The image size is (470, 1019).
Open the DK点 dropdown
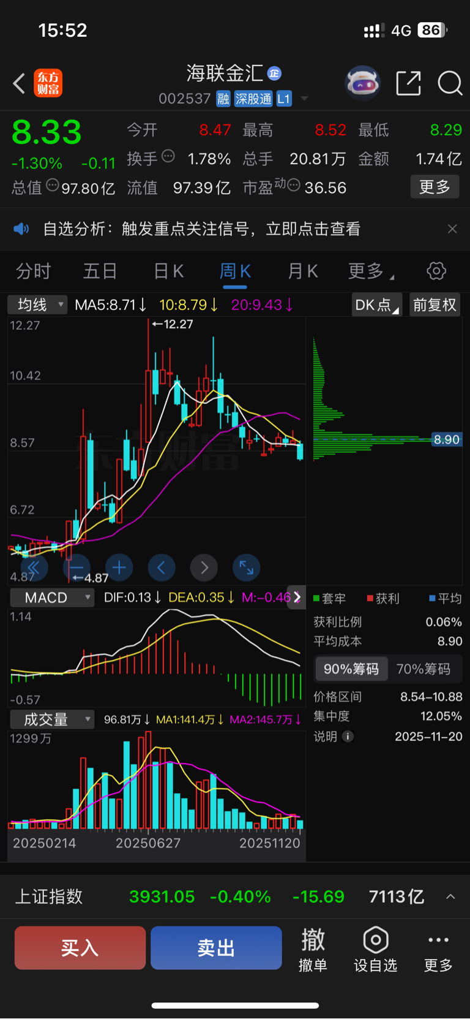377,305
